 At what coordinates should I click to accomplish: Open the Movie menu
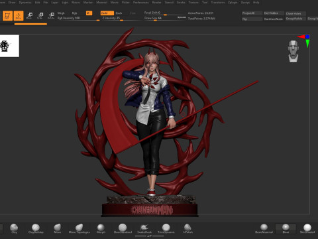pos(115,3)
